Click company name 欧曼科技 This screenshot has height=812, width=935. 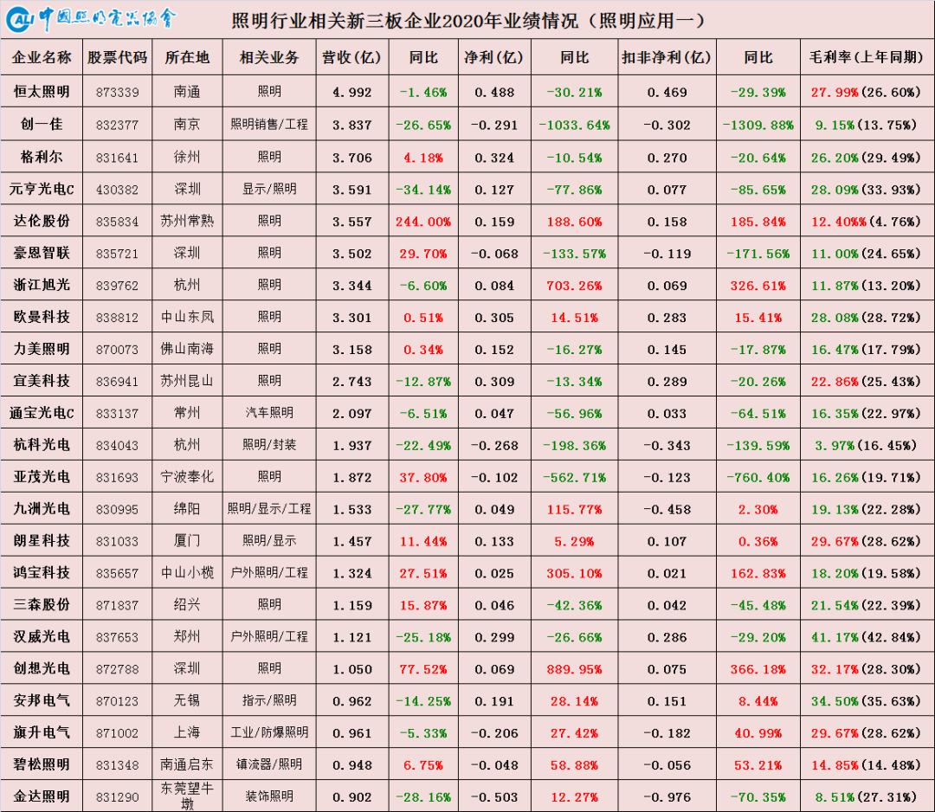point(42,317)
